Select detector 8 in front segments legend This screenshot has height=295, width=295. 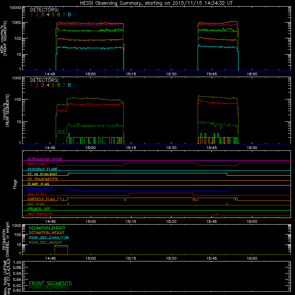(x=69, y=15)
